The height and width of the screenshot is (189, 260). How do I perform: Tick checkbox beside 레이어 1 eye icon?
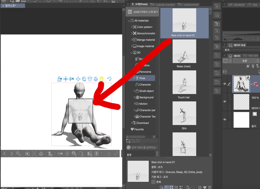tap(229, 102)
